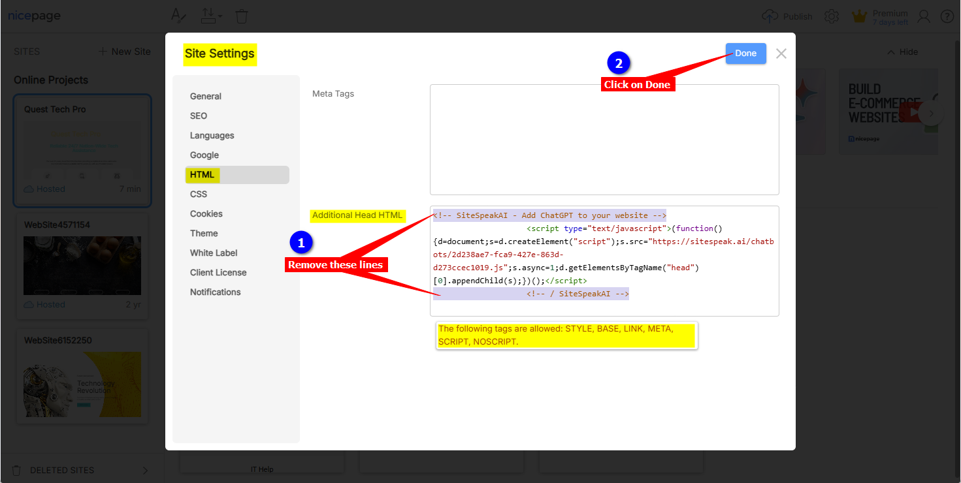This screenshot has height=483, width=961.
Task: Select Languages in the settings sidebar
Action: (x=212, y=135)
